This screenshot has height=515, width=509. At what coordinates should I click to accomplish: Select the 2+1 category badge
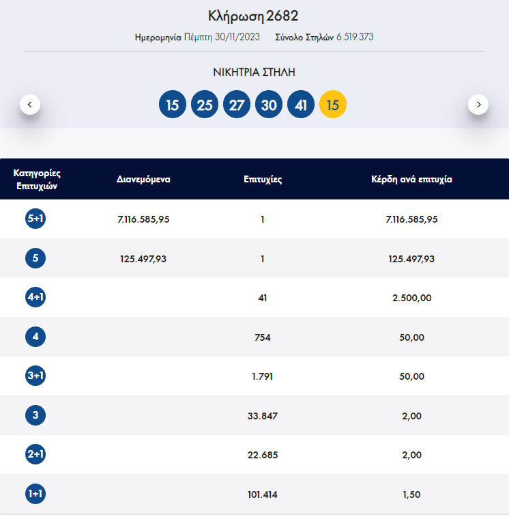(x=35, y=455)
